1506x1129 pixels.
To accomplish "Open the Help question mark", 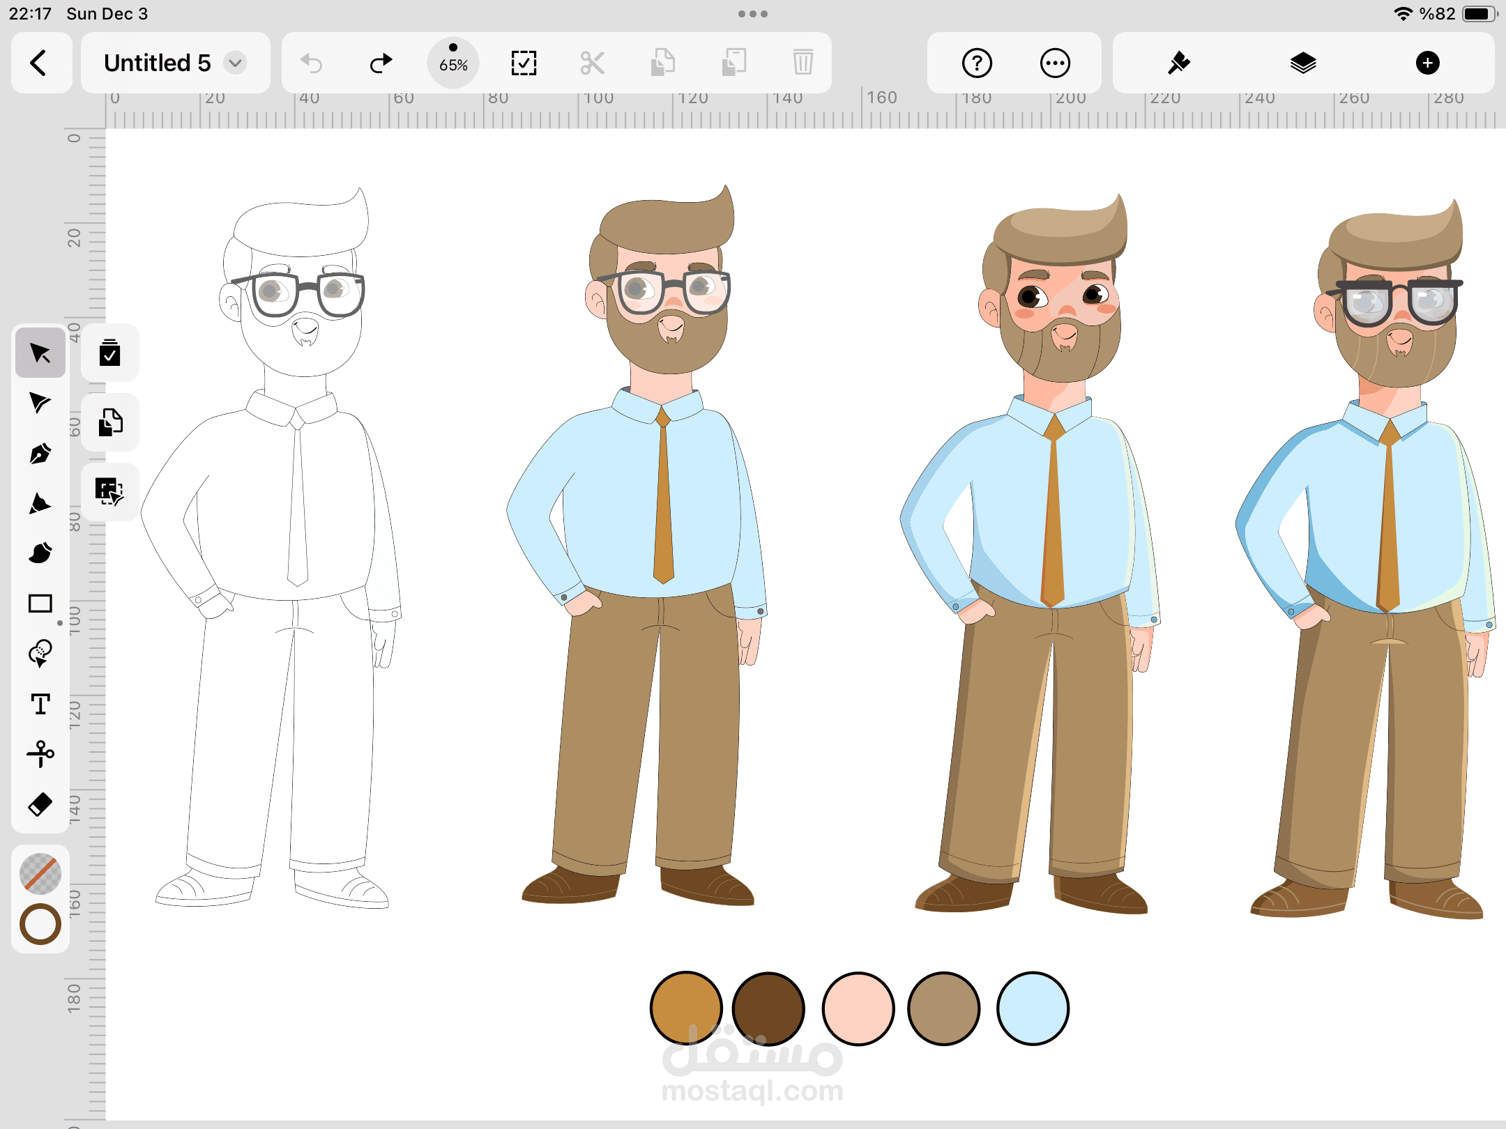I will tap(977, 63).
